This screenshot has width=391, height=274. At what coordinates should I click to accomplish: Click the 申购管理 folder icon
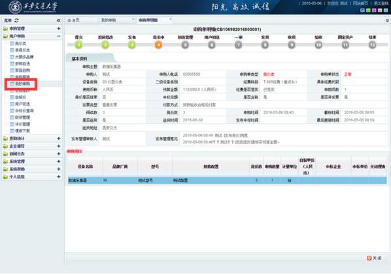point(5,29)
